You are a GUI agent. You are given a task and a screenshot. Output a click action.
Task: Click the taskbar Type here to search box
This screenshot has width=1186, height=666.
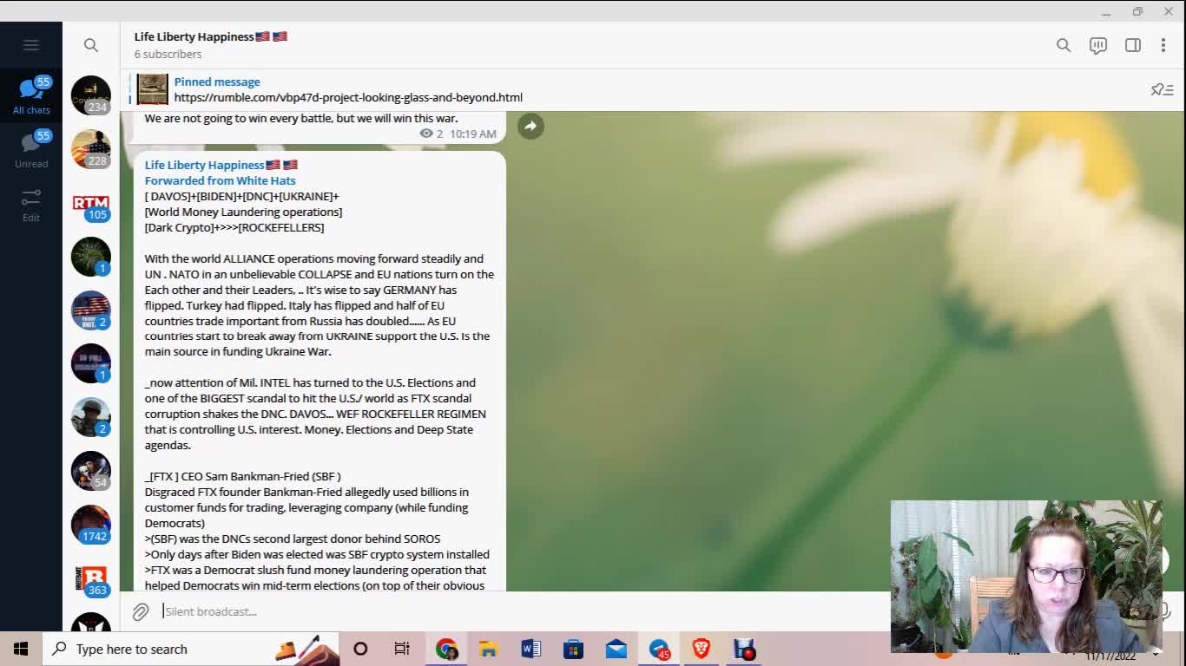coord(190,649)
